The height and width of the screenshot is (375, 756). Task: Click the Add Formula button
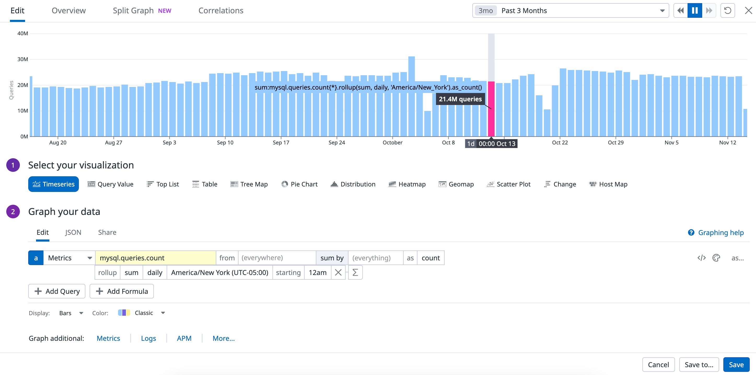[x=121, y=291]
